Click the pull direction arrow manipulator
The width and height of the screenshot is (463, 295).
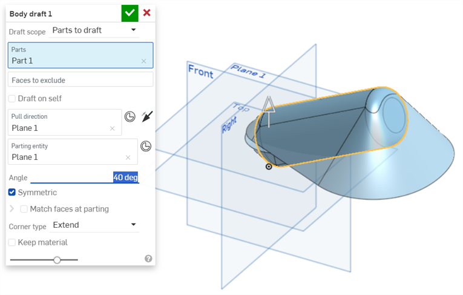[x=269, y=111]
